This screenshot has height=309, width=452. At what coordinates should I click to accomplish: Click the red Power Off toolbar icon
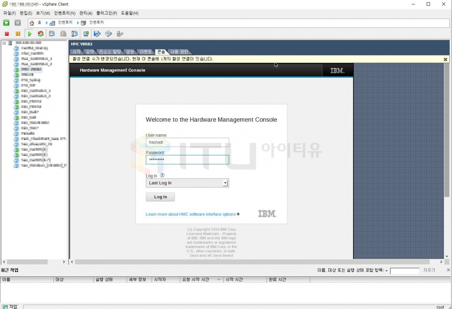tap(7, 34)
